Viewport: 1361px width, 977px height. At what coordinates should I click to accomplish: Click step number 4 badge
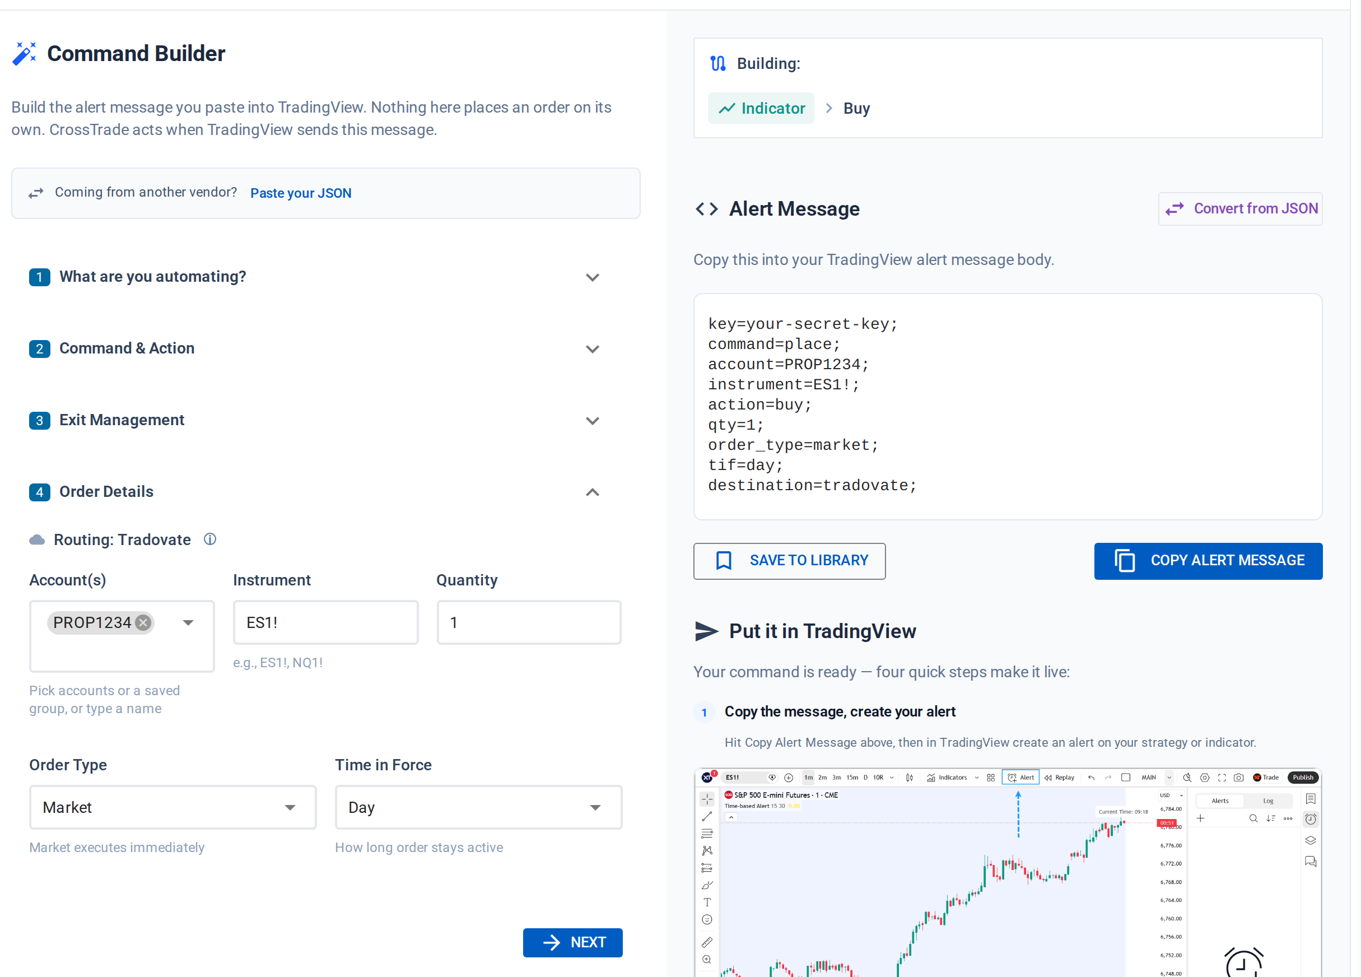40,492
